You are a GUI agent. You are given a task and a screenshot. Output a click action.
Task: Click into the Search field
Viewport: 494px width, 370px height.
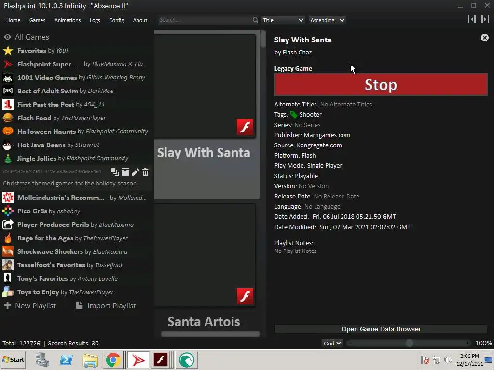pyautogui.click(x=205, y=20)
